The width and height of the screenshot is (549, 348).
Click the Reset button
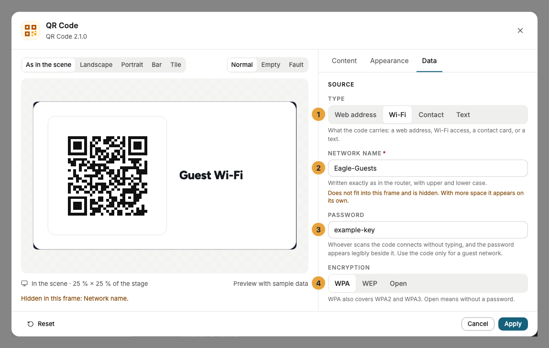[x=41, y=324]
